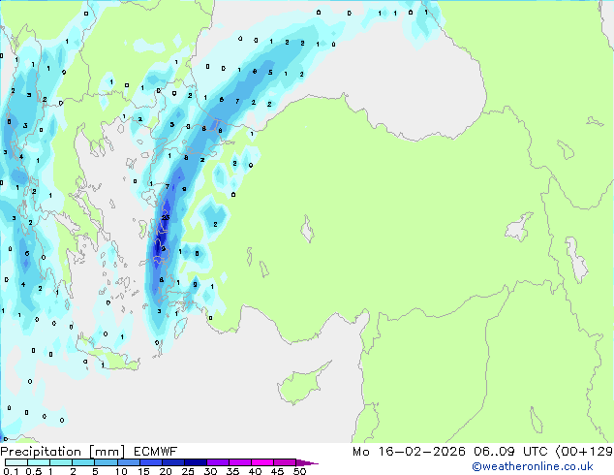The image size is (614, 475).
Task: Click the legend value label "50"
Action: tap(299, 471)
